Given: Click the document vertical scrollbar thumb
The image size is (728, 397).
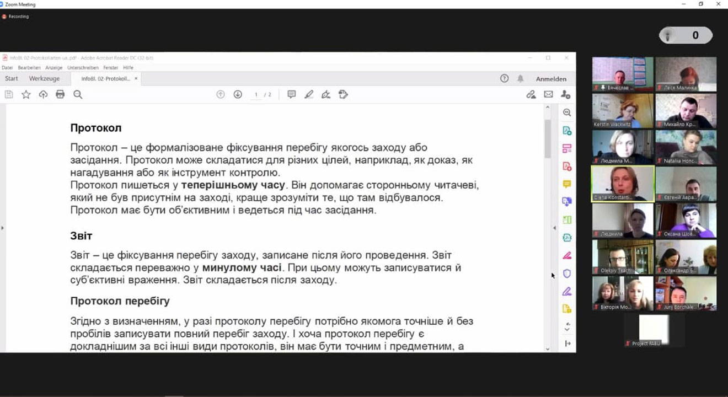Looking at the screenshot, I should pyautogui.click(x=547, y=138).
